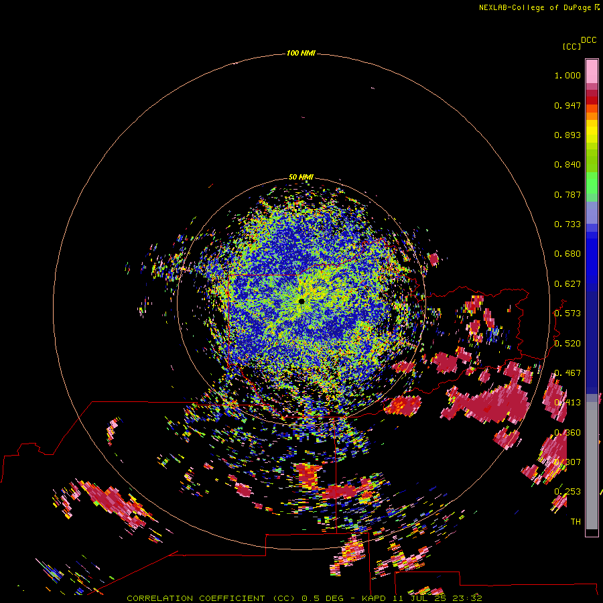This screenshot has width=603, height=603.
Task: Click the 0.733 scale value
Action: 567,224
